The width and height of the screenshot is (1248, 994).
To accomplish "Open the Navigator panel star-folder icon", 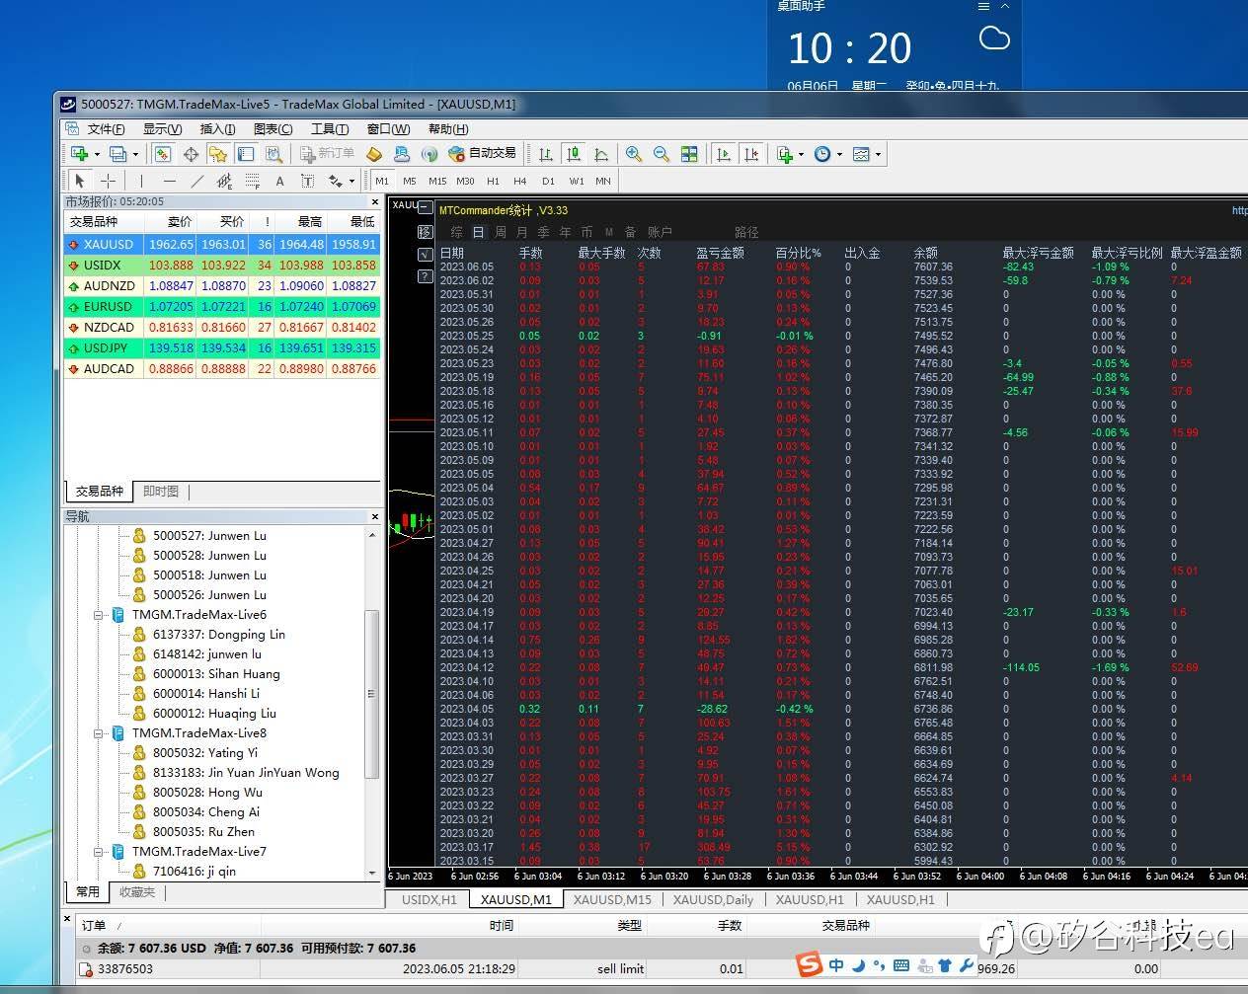I will coord(218,154).
